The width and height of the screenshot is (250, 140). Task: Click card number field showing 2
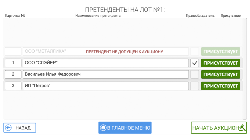click(13, 74)
